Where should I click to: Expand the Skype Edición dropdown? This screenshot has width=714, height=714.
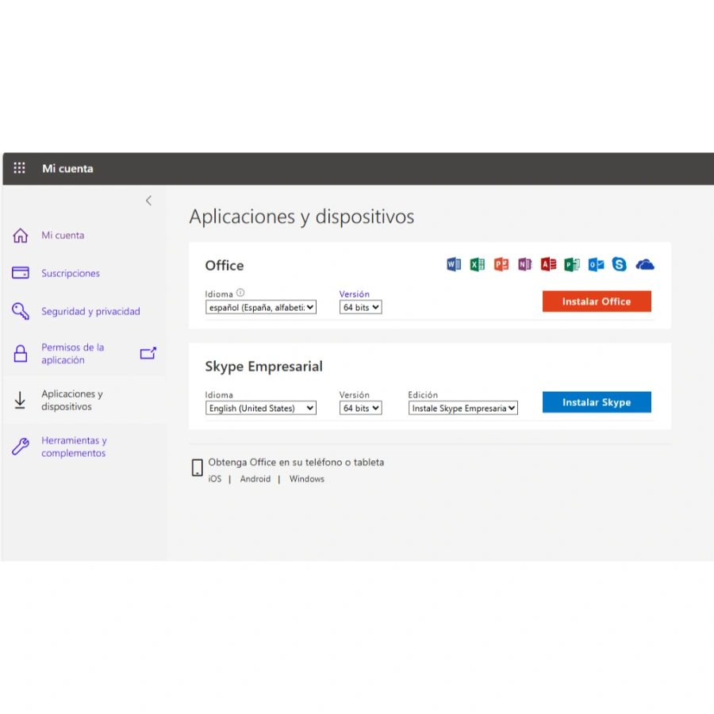pos(463,408)
